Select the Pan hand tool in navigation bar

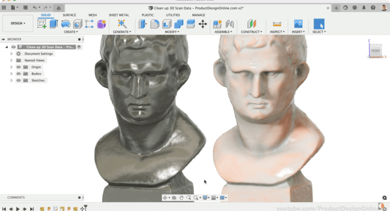[182, 198]
